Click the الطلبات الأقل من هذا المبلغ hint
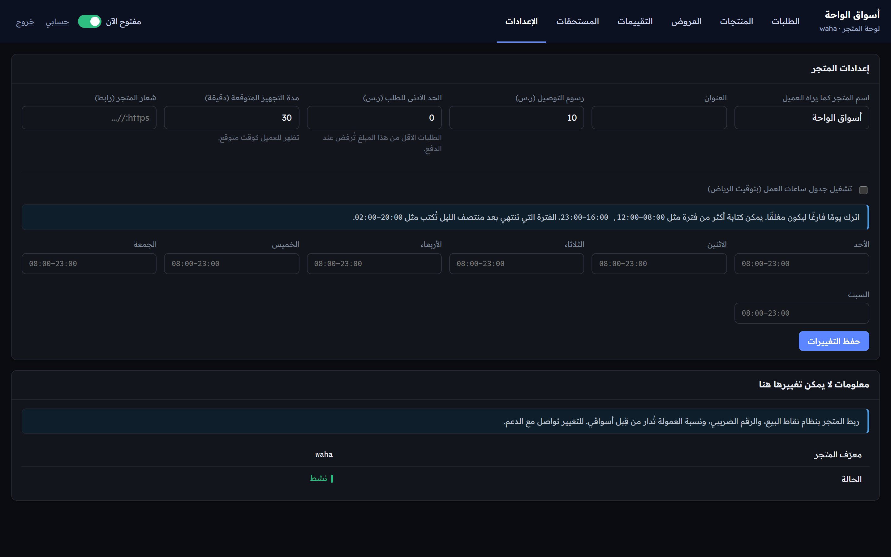This screenshot has width=891, height=557. 382,143
